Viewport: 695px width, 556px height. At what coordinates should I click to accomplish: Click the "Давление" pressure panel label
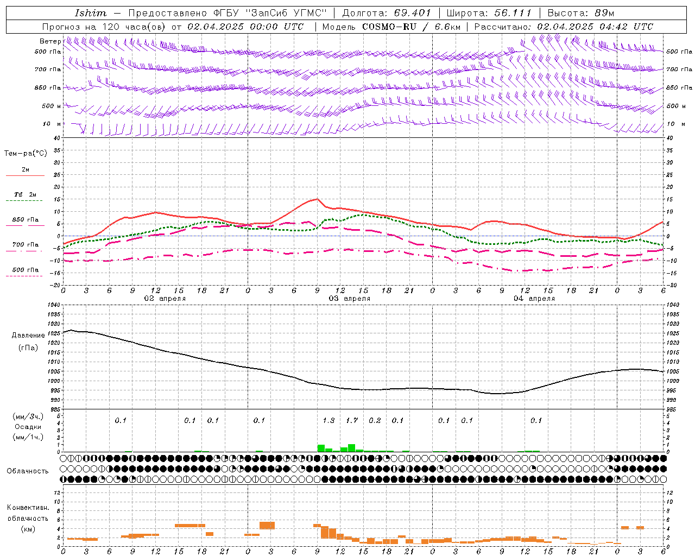coord(28,336)
